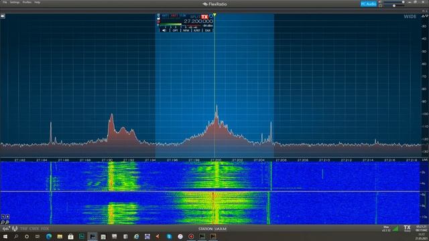Click the slice play icon
429x241 pixels.
158,25
